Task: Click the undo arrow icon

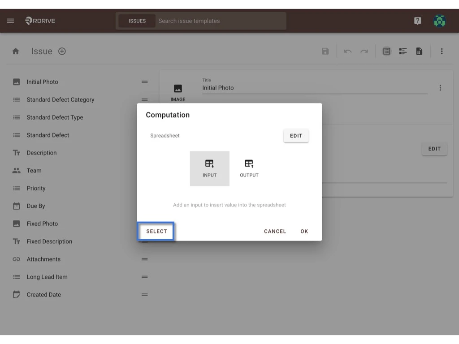Action: pyautogui.click(x=348, y=52)
